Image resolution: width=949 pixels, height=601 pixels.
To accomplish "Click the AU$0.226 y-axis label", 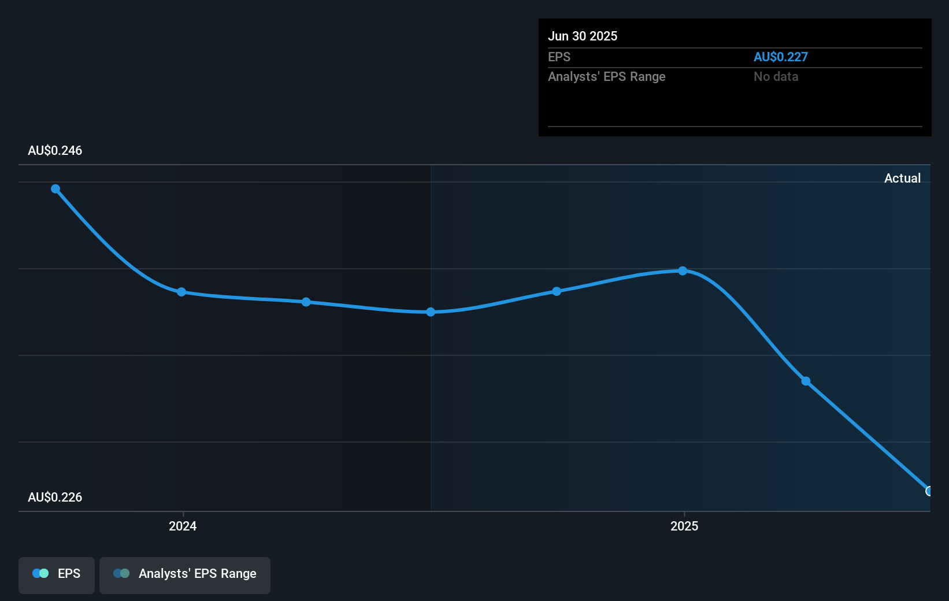I will pyautogui.click(x=55, y=498).
